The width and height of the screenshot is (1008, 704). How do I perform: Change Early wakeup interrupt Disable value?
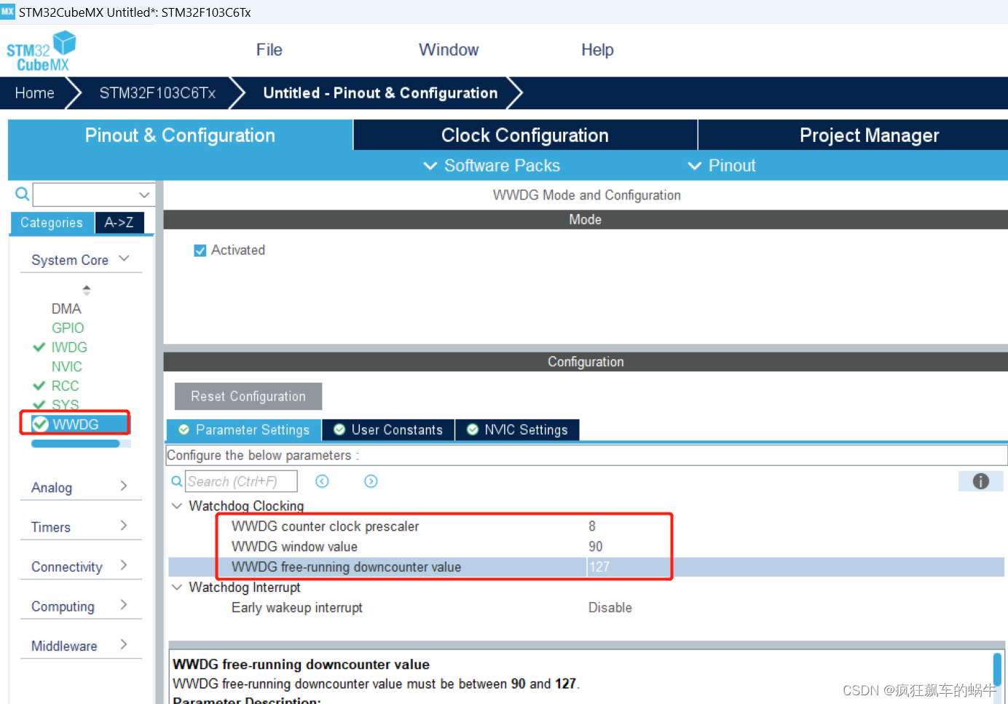610,608
